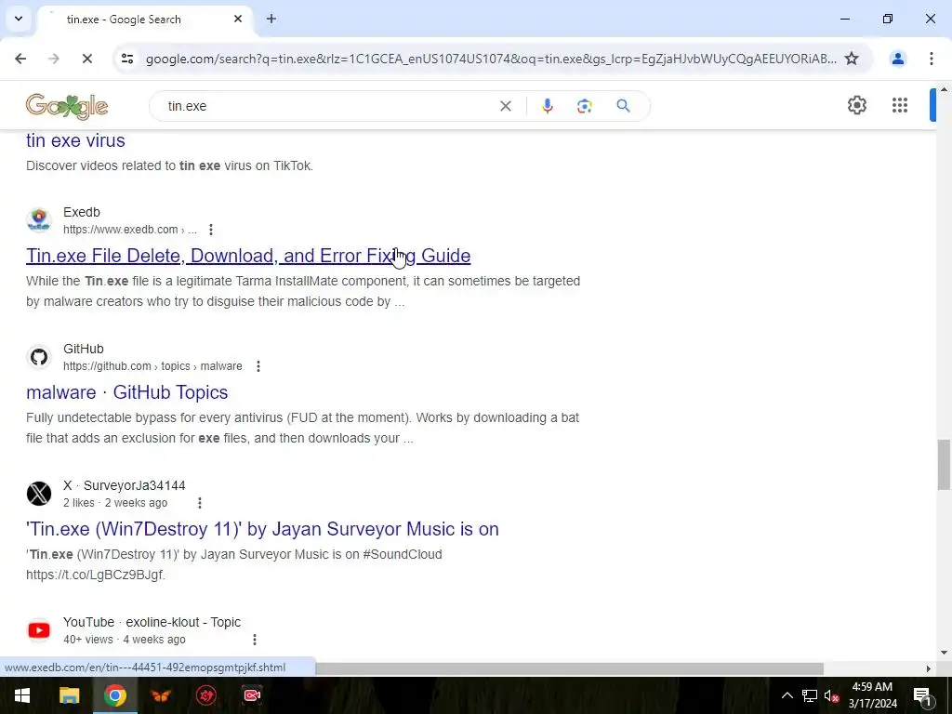Click the YouTube favicon

pos(39,629)
